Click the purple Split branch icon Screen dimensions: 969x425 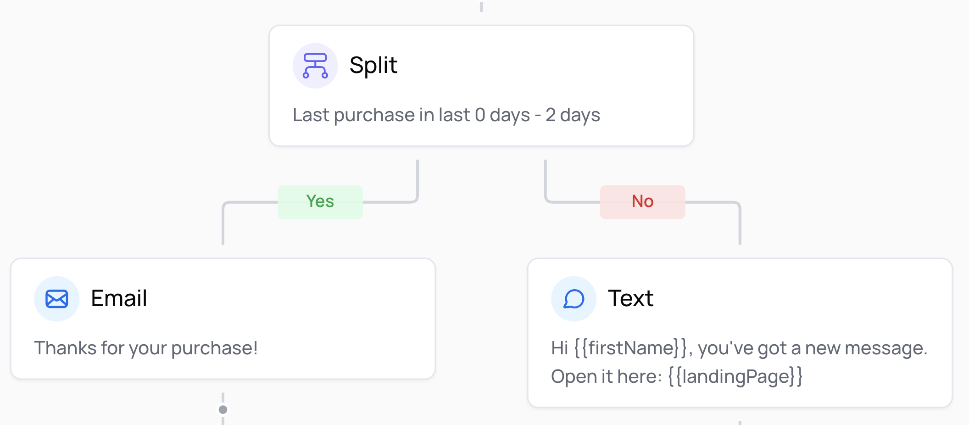pos(315,66)
